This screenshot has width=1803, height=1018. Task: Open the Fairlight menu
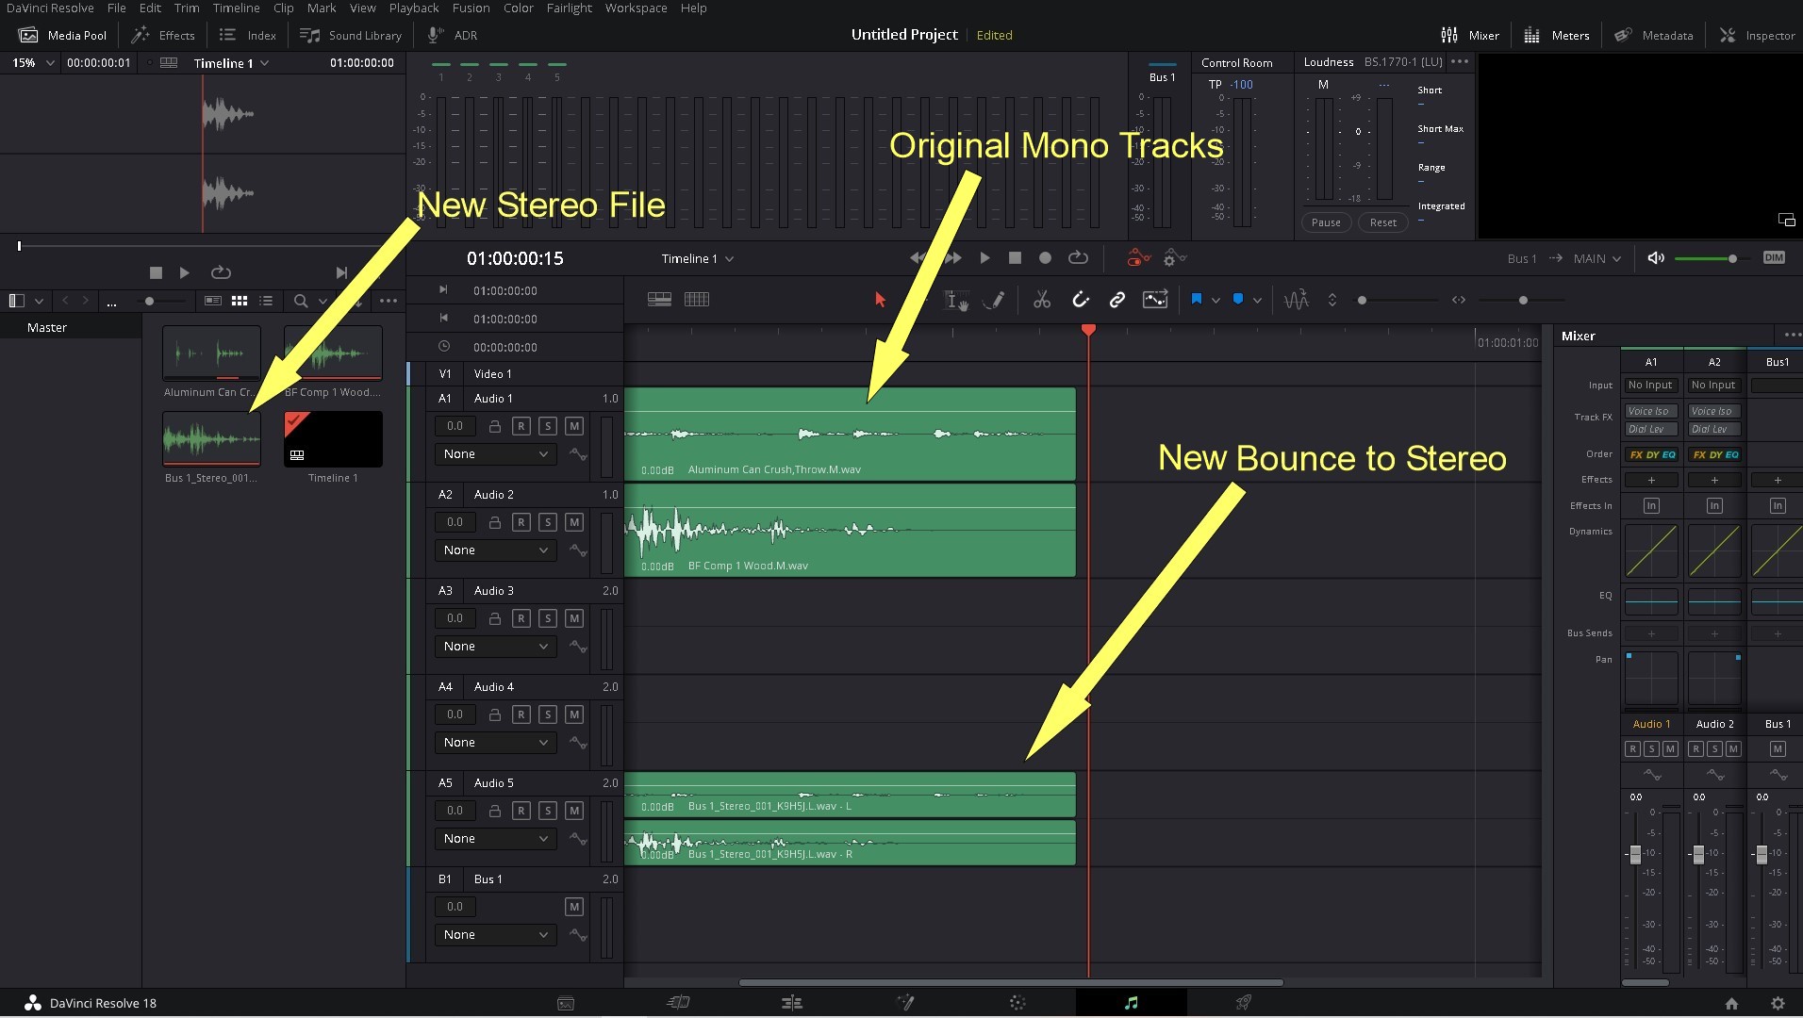569,8
